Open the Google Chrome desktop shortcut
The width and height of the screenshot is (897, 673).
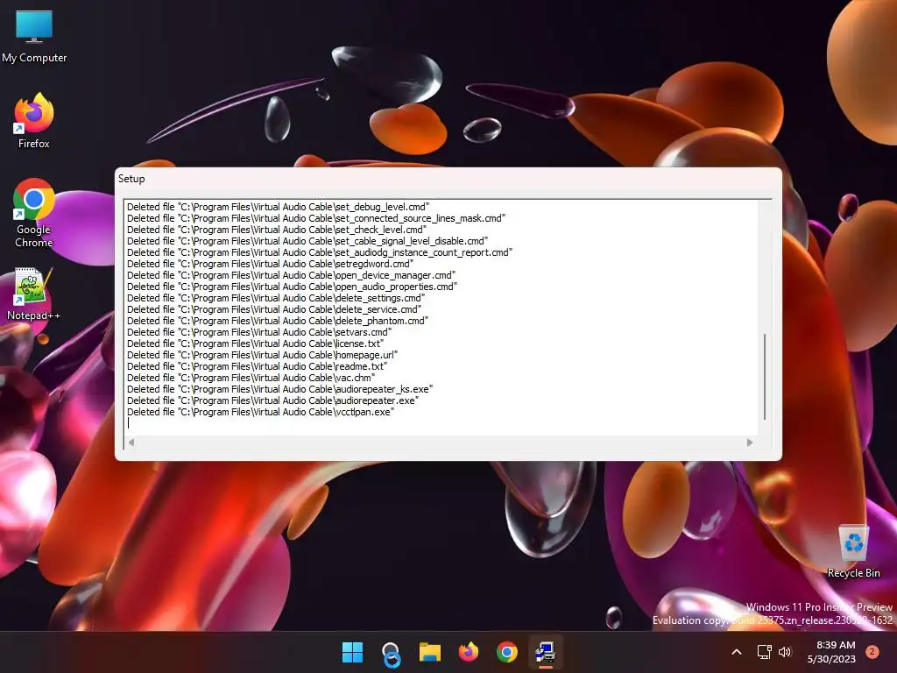[34, 212]
